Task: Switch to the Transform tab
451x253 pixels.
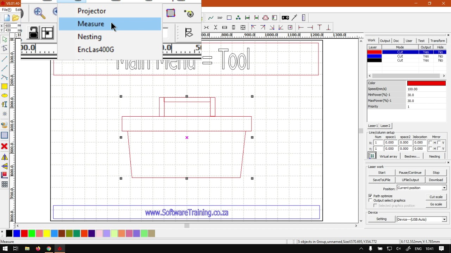Action: [438, 41]
